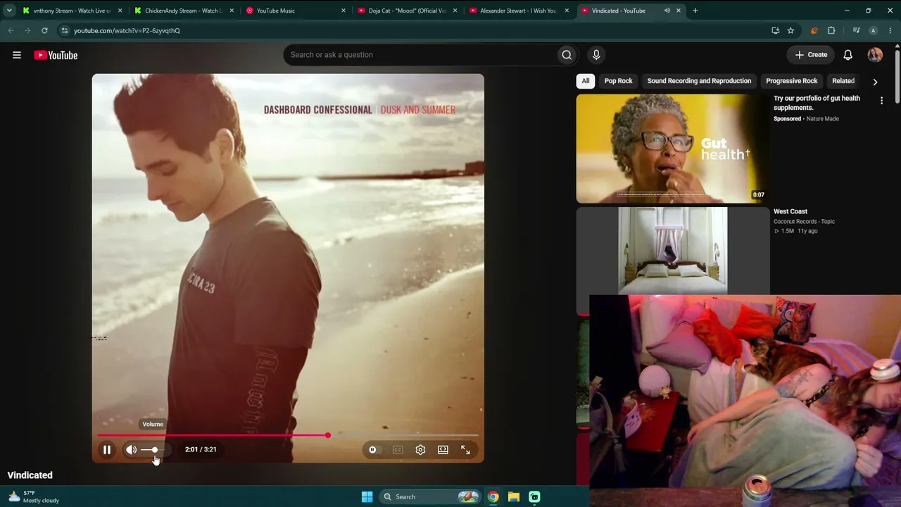Adjust the volume slider knob

click(155, 450)
